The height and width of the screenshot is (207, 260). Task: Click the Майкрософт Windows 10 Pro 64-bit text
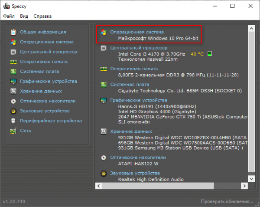(x=158, y=38)
